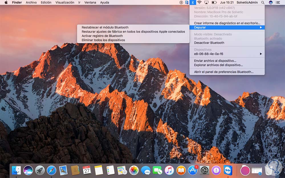Open Abrir el panel de preferencias Bluetooth
Viewport: 285px width, 178px height.
pos(227,72)
